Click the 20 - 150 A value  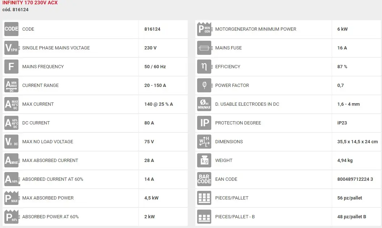(x=155, y=85)
